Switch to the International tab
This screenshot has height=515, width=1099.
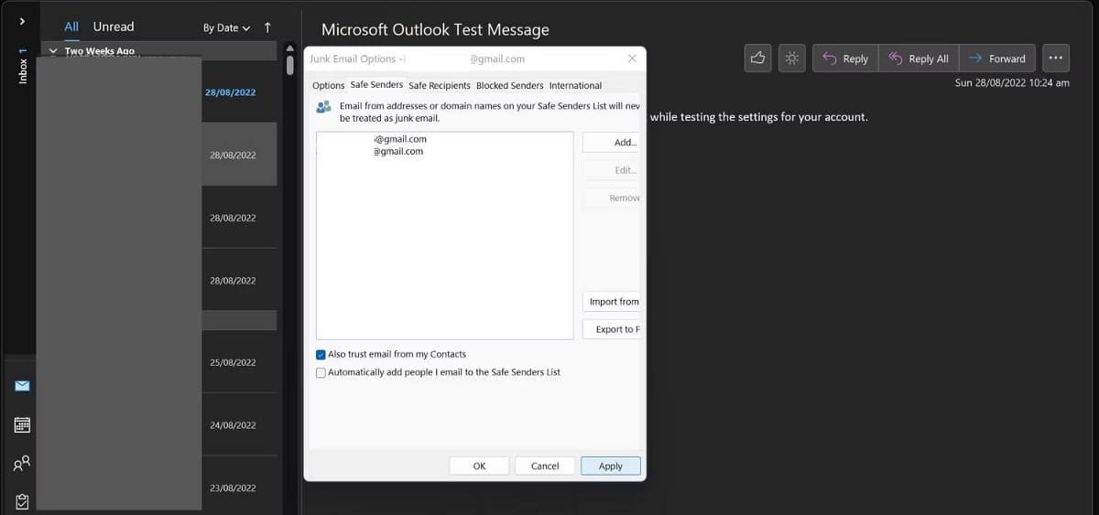(x=575, y=85)
